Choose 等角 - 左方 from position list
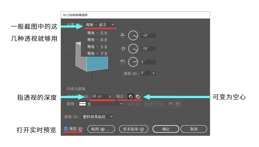Image resolution: width=259 pixels, height=147 pixels. pos(97,33)
